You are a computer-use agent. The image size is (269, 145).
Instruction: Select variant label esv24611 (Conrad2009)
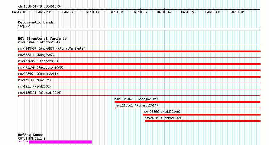click(x=164, y=118)
